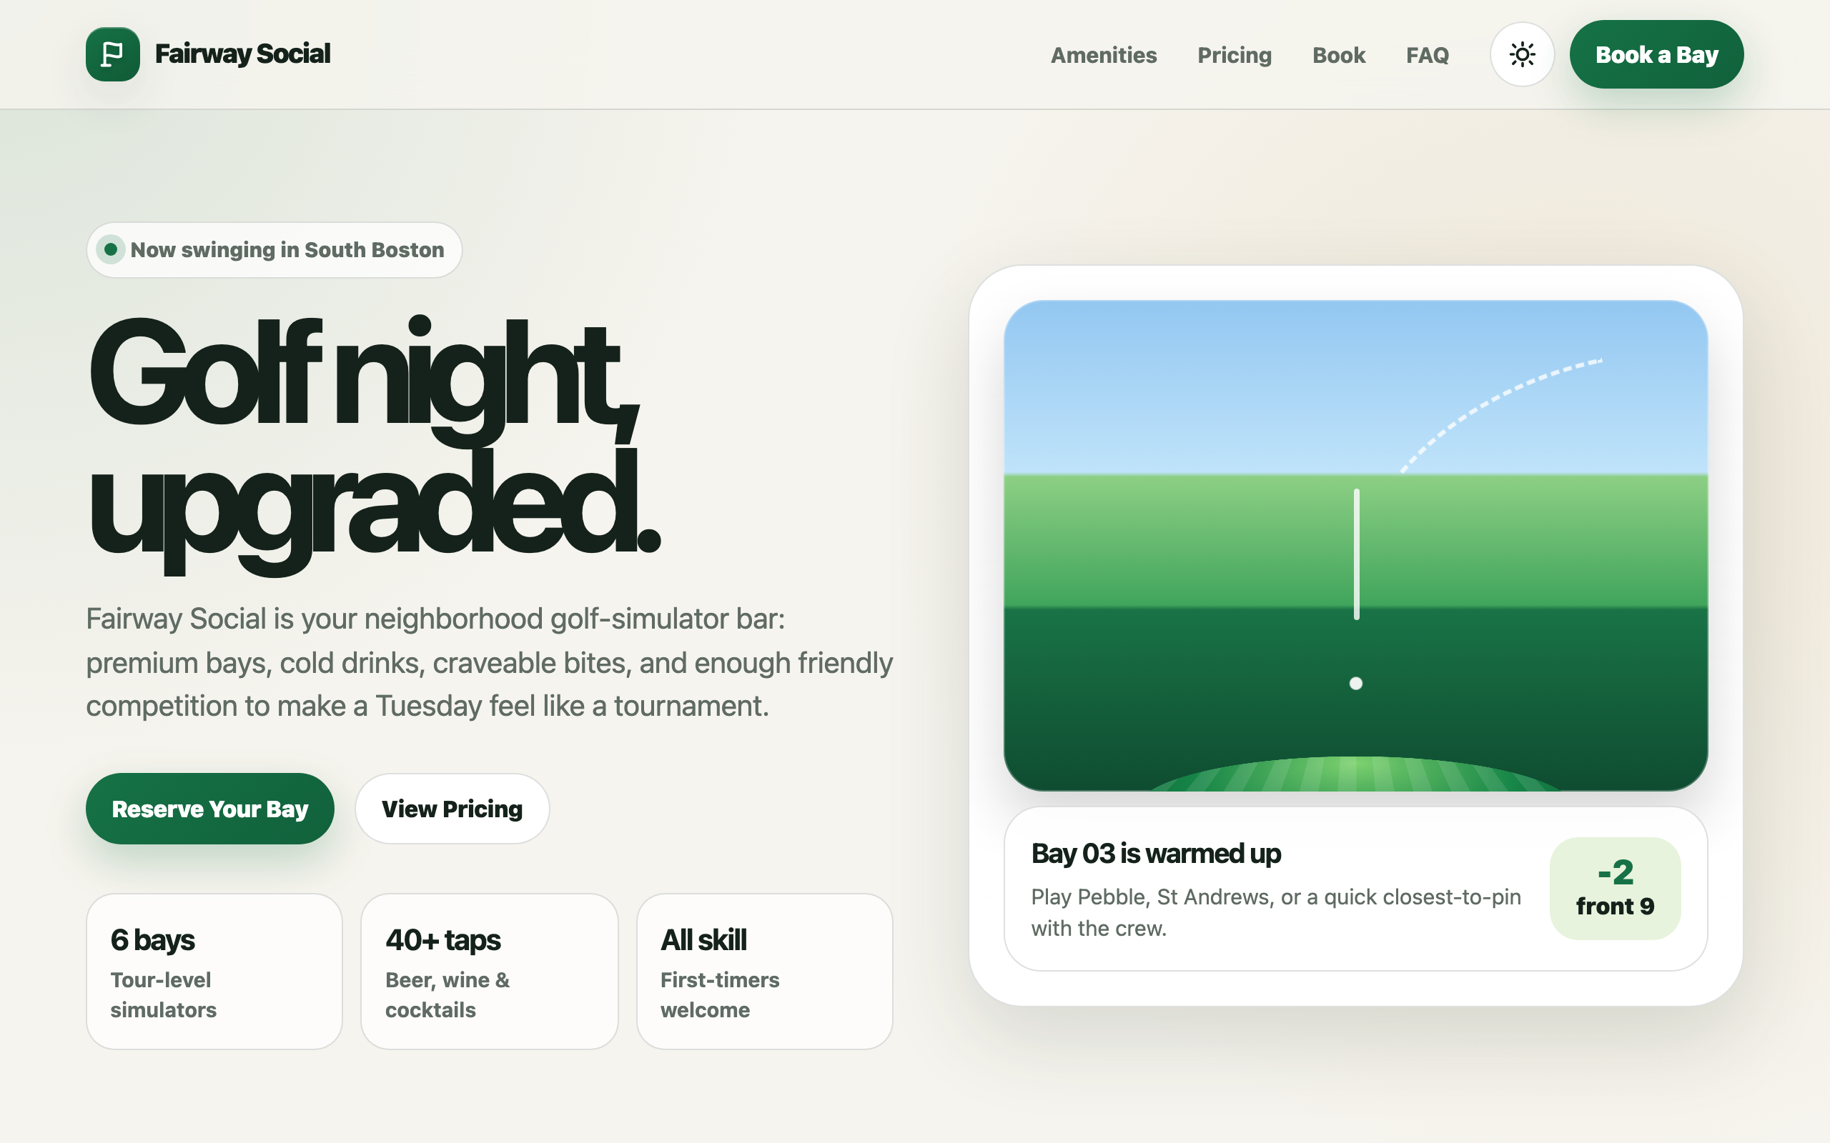Select the 6 bays stat card
The height and width of the screenshot is (1143, 1830).
[x=214, y=972]
